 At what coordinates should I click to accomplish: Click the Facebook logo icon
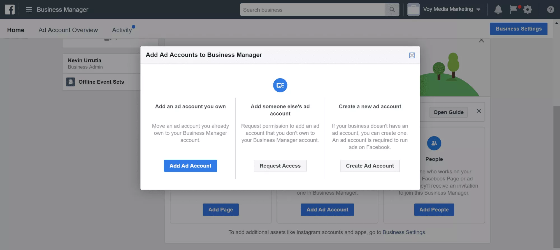[10, 10]
